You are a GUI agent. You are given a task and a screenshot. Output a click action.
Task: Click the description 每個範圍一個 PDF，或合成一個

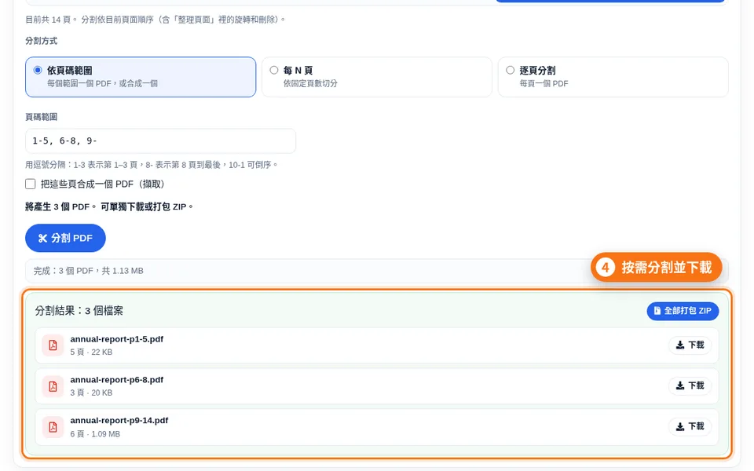click(102, 84)
